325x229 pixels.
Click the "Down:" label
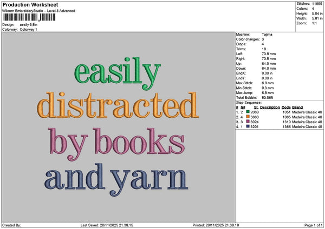coord(241,69)
